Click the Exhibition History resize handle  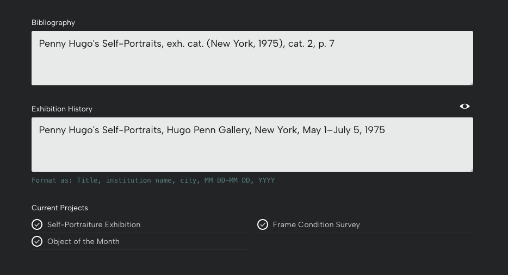pos(470,169)
